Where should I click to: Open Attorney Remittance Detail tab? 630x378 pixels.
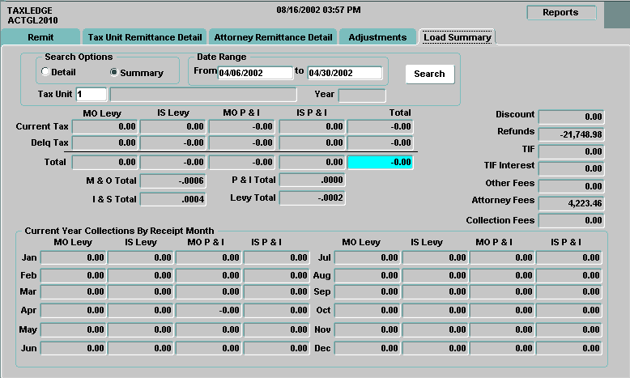(272, 37)
